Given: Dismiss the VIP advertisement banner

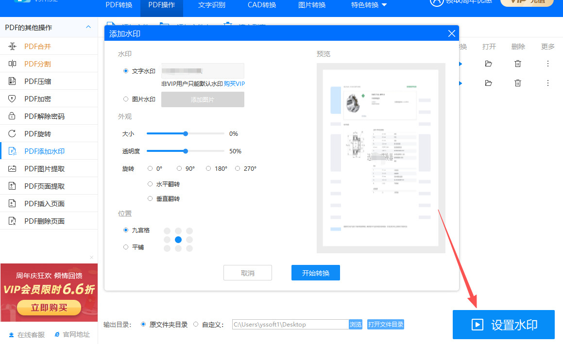Looking at the screenshot, I should click(x=91, y=258).
